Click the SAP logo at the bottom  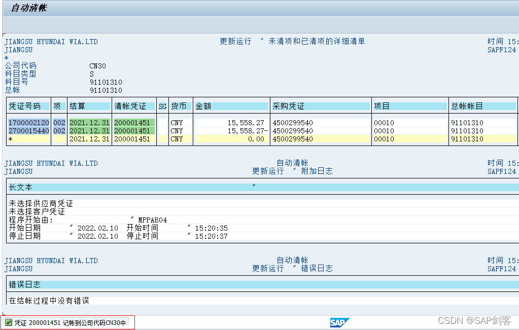339,322
